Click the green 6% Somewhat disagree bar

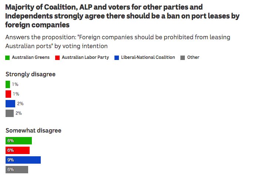click(19, 141)
